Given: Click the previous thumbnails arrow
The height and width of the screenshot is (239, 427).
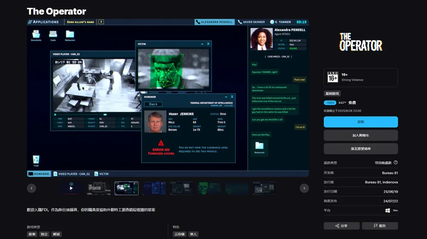Looking at the screenshot, I should [32, 188].
